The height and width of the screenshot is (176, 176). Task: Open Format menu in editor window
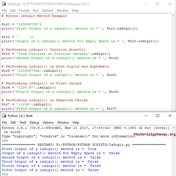[x=24, y=11]
